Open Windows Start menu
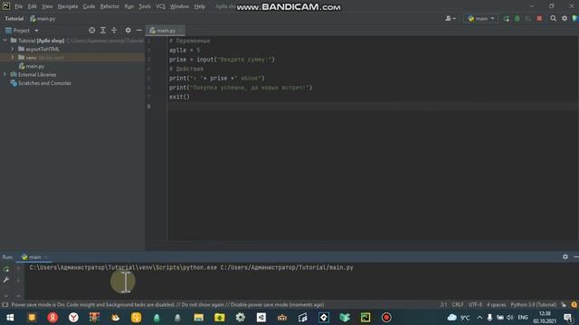579x325 pixels. tap(10, 318)
